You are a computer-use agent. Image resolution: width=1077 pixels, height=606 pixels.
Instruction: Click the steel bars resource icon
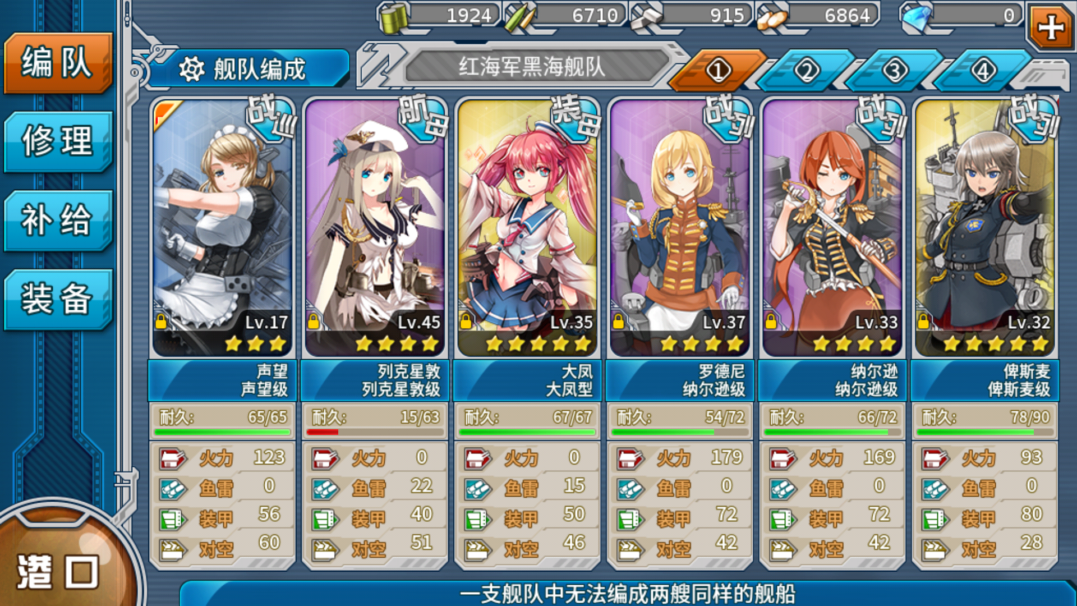point(646,17)
